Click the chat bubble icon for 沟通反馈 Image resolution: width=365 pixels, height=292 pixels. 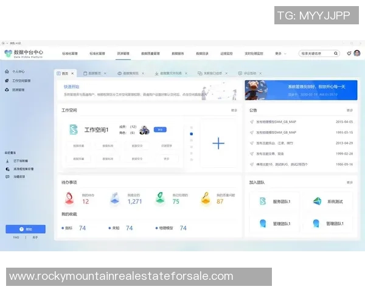click(7, 177)
